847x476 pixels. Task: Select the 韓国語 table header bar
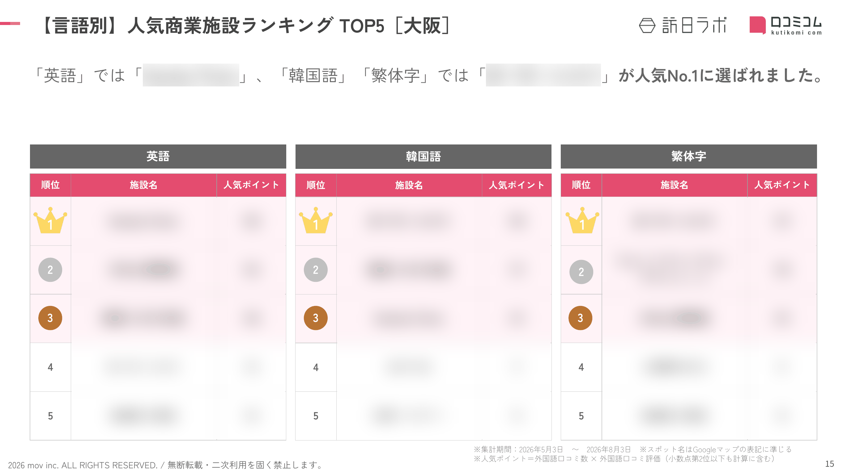(423, 156)
